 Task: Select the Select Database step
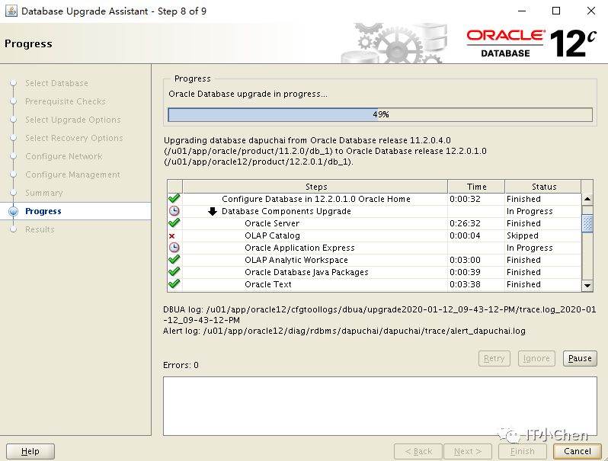click(x=56, y=83)
